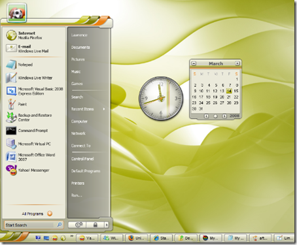297x245 pixels.
Task: Switch to Sta... Internet Explorer taskbar button
Action: 162,238
